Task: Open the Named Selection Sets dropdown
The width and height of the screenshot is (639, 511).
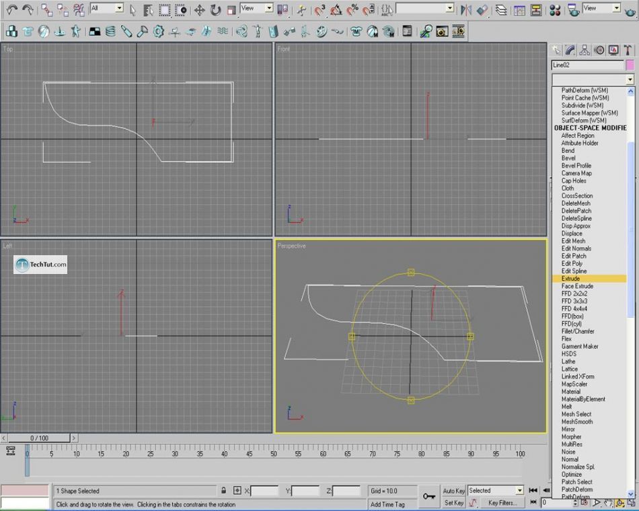Action: (424, 8)
